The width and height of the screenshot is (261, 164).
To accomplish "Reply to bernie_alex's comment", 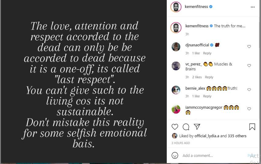I will (207, 96).
